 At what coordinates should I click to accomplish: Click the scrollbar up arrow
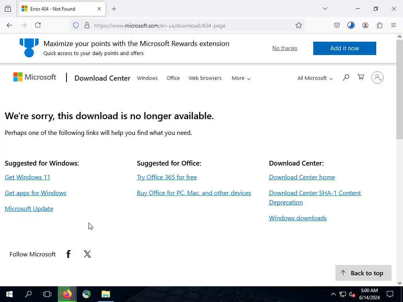click(x=399, y=37)
